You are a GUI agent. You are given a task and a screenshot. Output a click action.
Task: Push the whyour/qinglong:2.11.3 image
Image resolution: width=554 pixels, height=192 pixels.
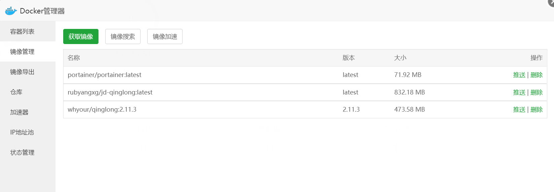point(519,110)
